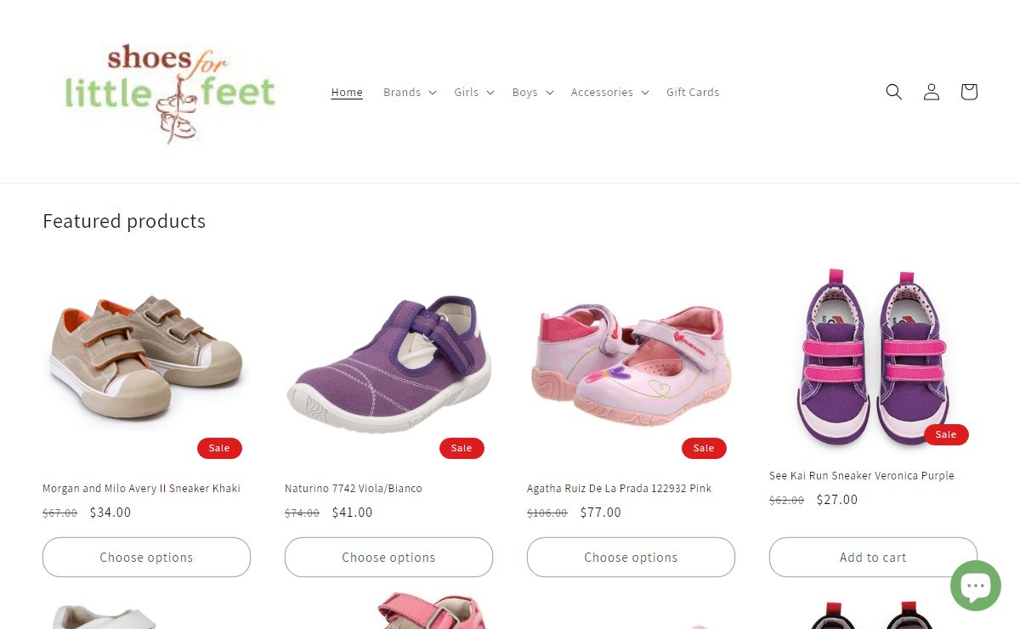Screen dimensions: 1020x629
Task: Open See Kai Run Sneaker Veronica Purple link
Action: pos(862,476)
